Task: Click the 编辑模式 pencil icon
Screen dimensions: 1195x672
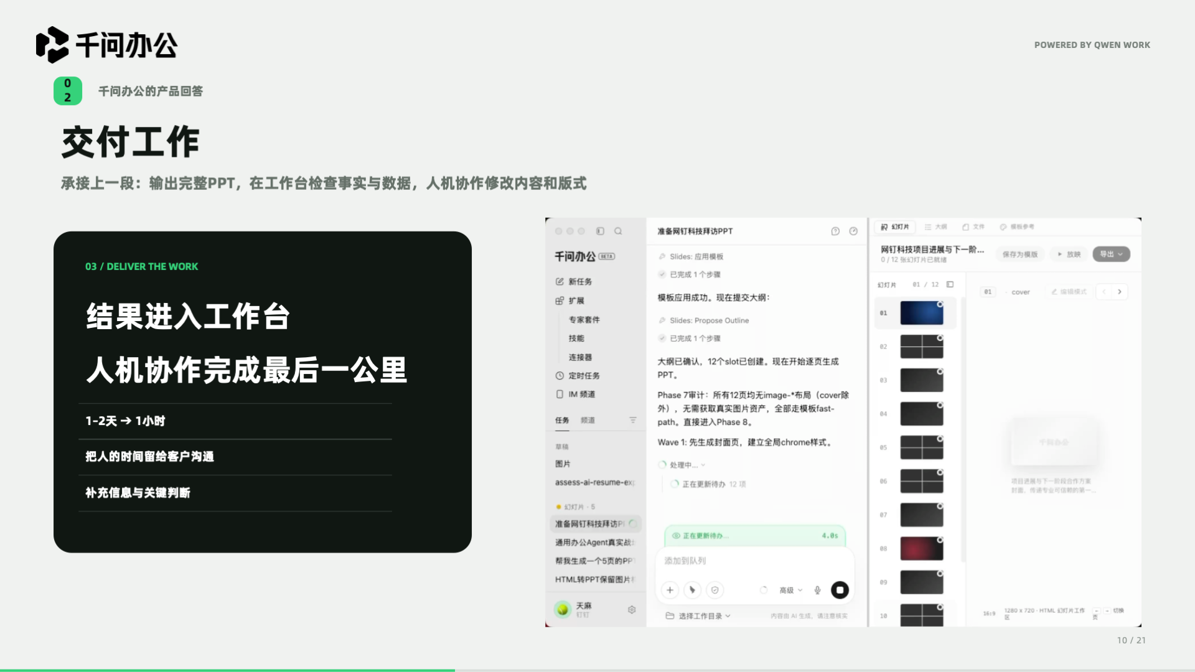Action: [1054, 292]
